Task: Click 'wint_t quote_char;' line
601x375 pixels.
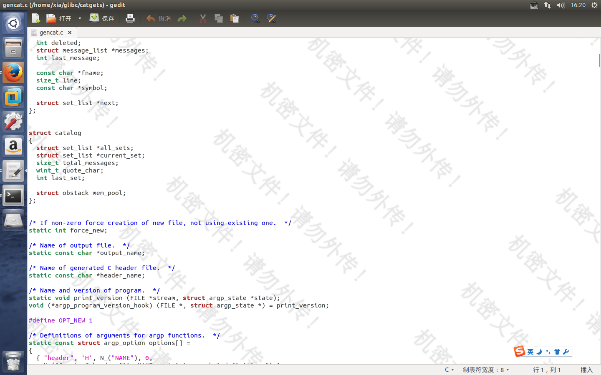Action: tap(70, 170)
